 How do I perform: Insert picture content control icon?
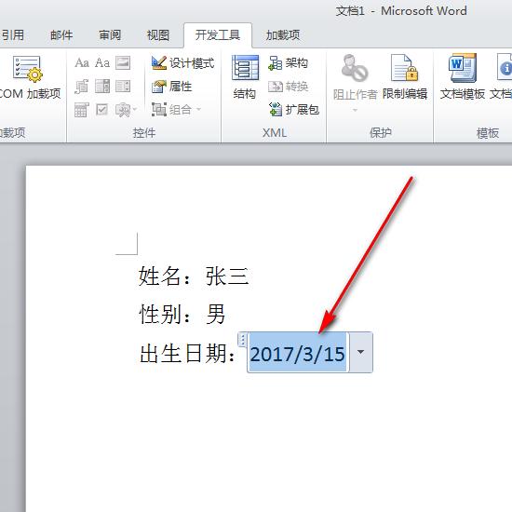(x=123, y=62)
